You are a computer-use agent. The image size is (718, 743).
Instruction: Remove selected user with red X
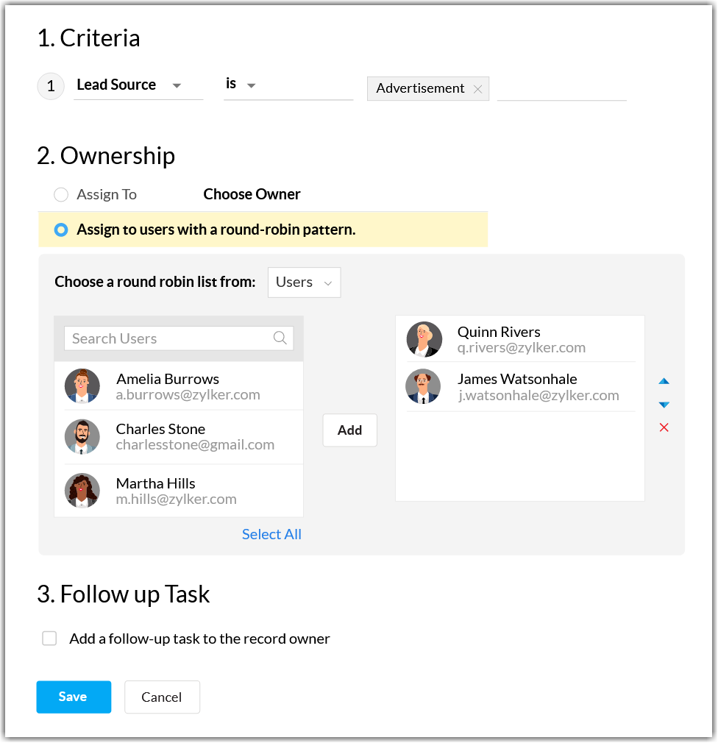(x=664, y=427)
